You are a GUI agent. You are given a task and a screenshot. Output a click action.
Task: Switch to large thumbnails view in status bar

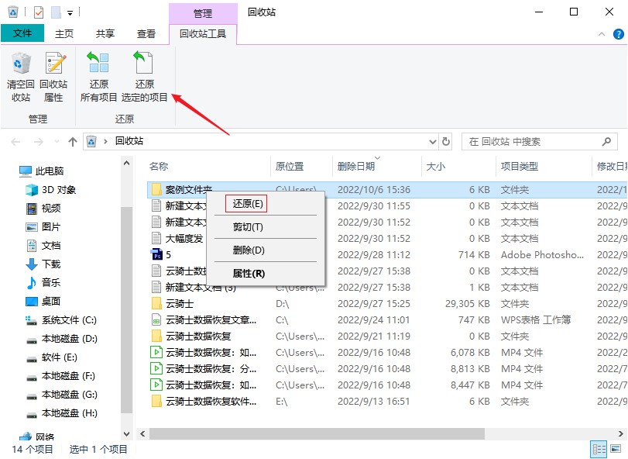click(616, 448)
